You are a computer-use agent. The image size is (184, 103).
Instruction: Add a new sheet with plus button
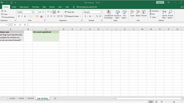point(55,98)
